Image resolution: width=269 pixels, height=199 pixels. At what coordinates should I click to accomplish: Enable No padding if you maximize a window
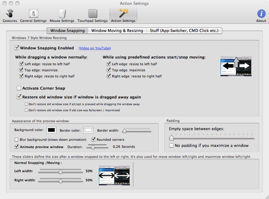coord(171,145)
